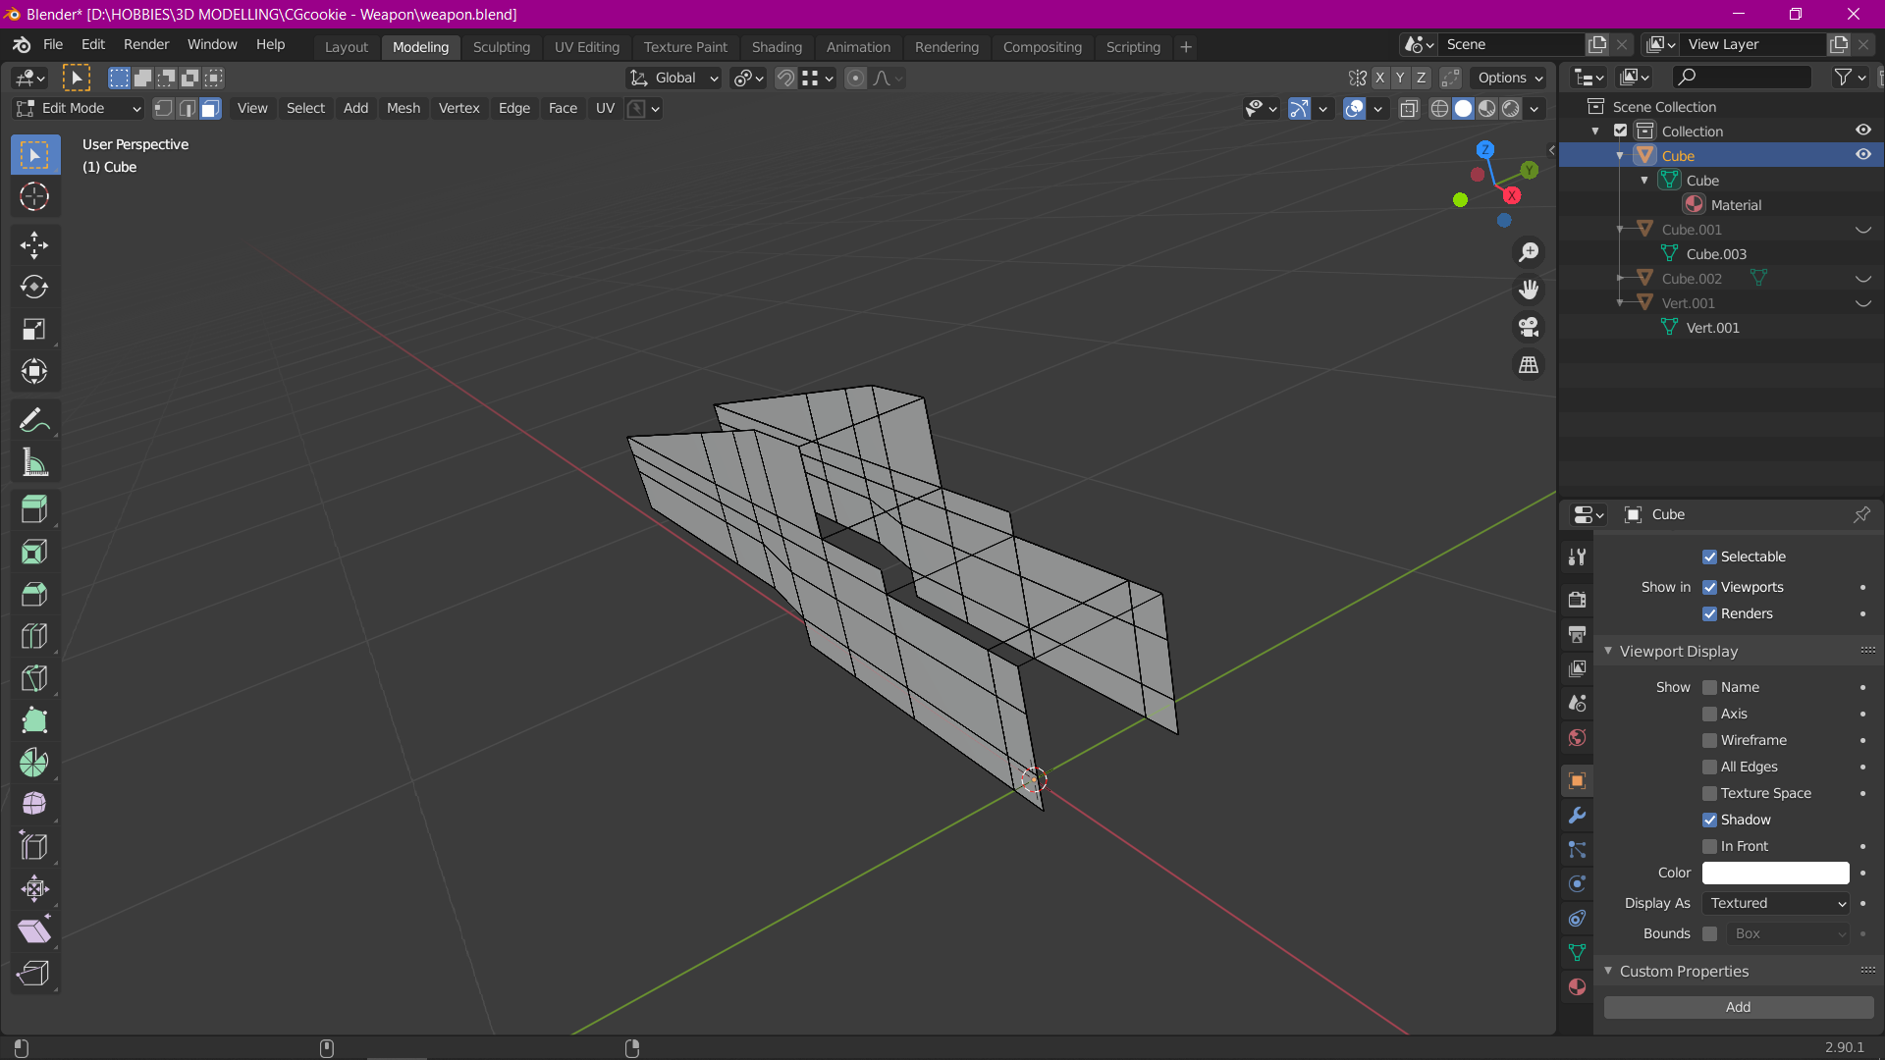Open the File menu
The height and width of the screenshot is (1060, 1885).
(53, 45)
